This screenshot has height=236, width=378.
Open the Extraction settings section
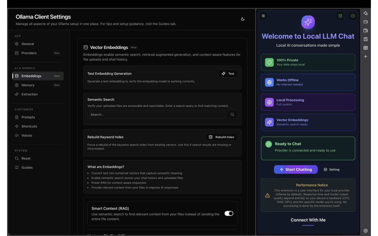click(x=38, y=94)
